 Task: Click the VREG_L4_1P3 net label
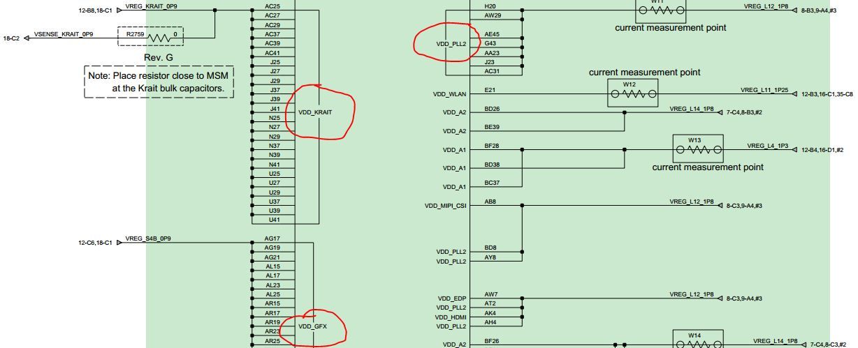click(768, 146)
